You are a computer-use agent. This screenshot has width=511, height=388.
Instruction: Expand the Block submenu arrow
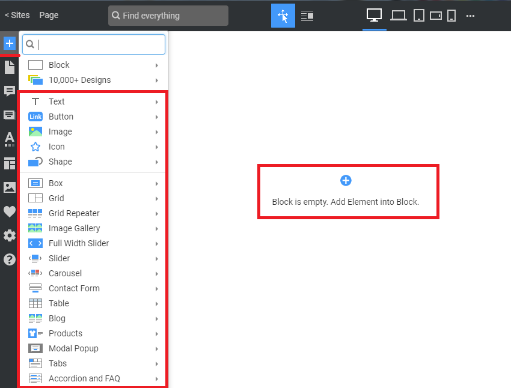(157, 65)
